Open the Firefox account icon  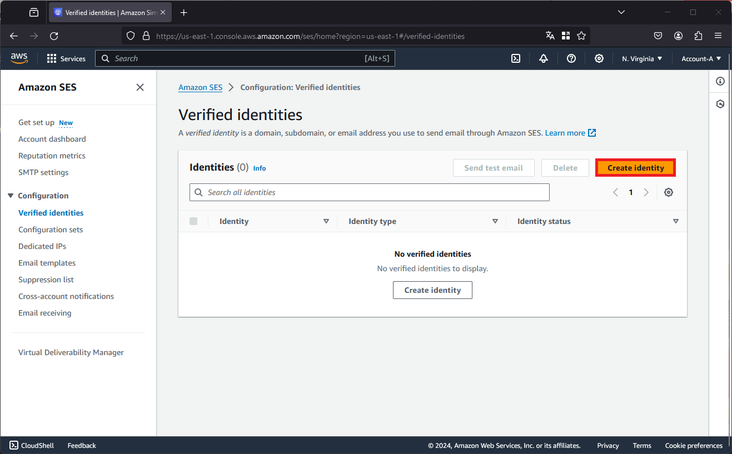click(x=678, y=36)
